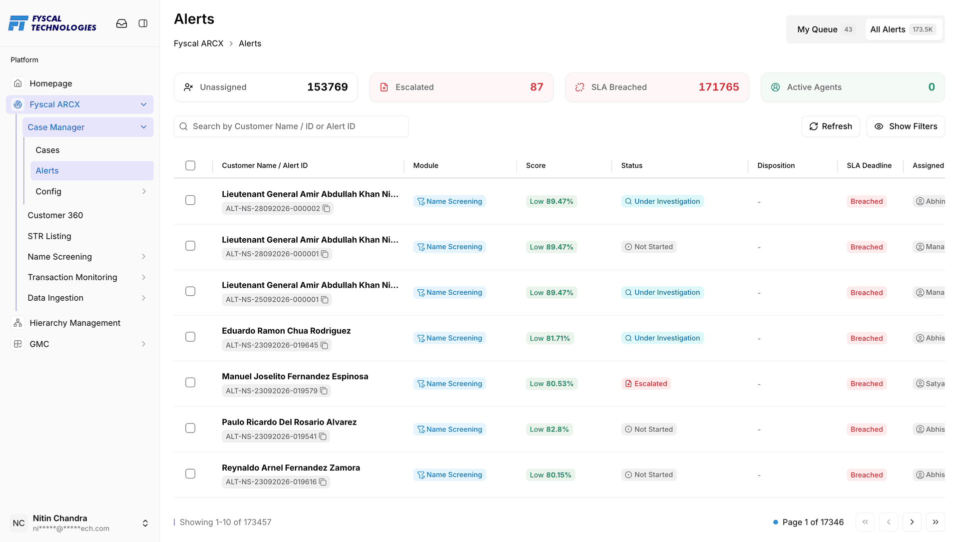Copy alert ID ALT-NS-23092026-019645
Image resolution: width=959 pixels, height=542 pixels.
325,346
